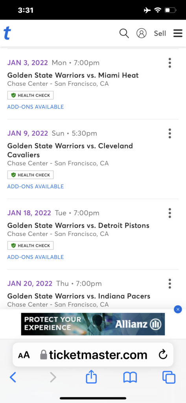Viewport: 186px width, 403px height.
Task: Tap the Ticketmaster logo icon
Action: [7, 33]
